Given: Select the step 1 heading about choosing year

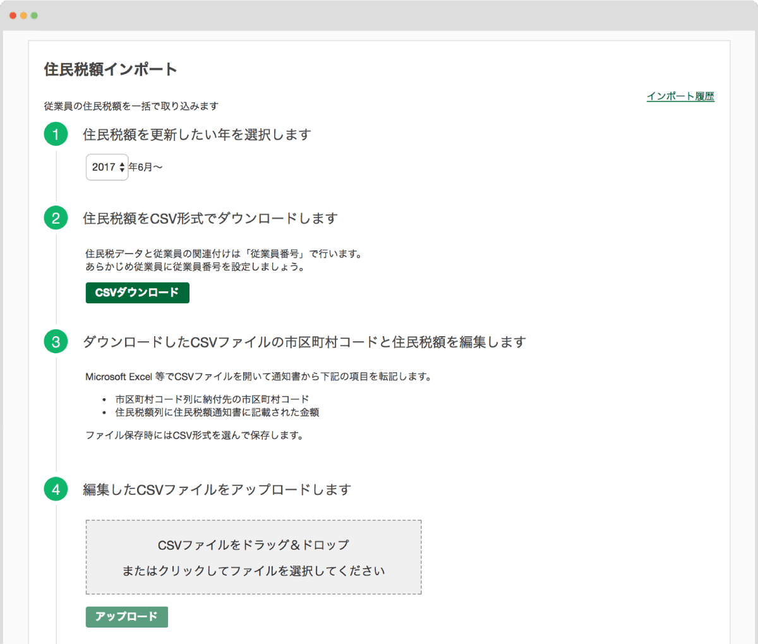Looking at the screenshot, I should [196, 135].
